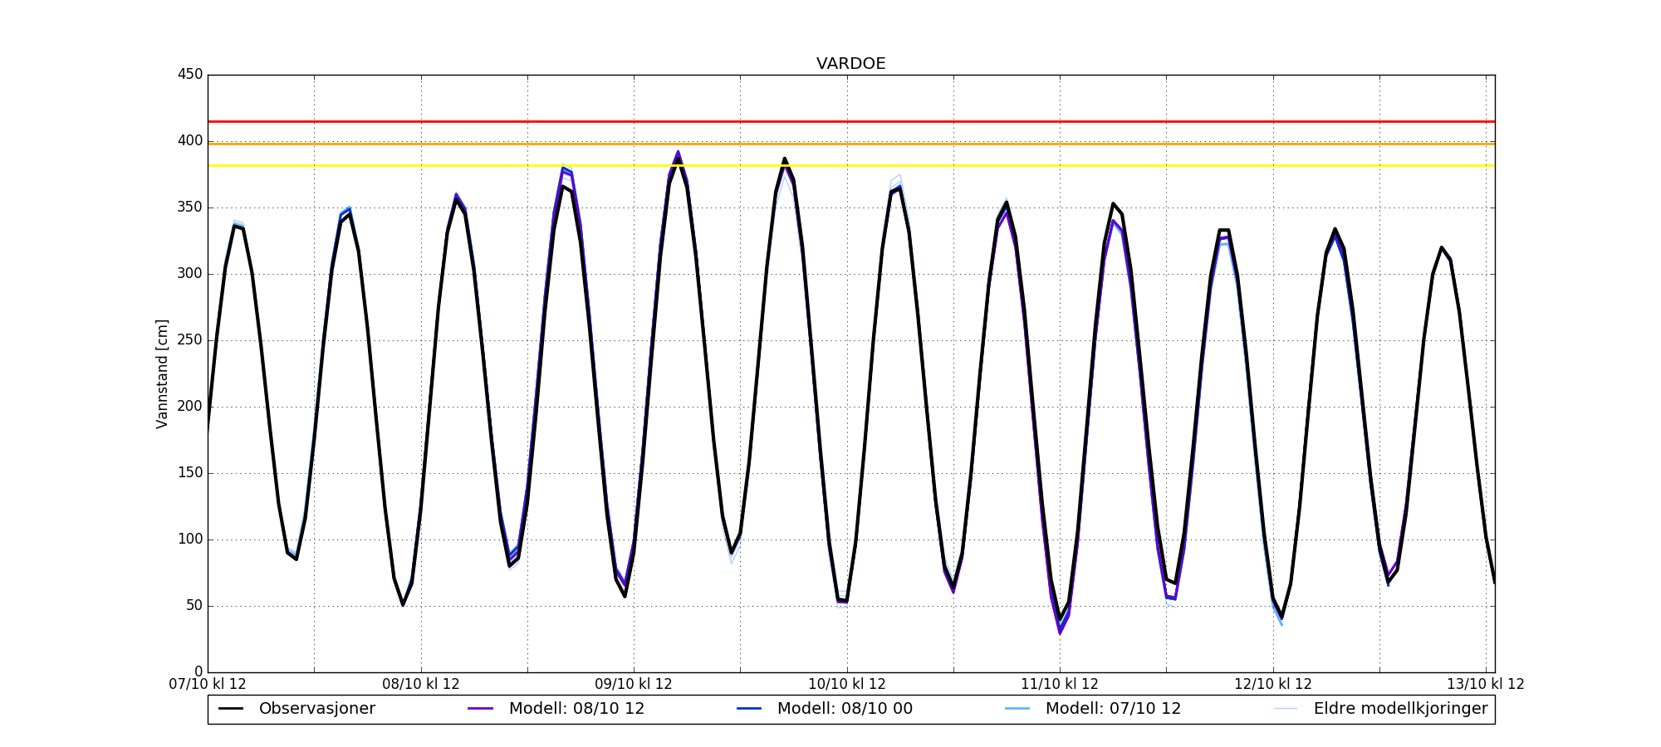Screen dimensions: 1661x747
Task: Select the Eldre modellkjoringer legend text
Action: click(1400, 709)
